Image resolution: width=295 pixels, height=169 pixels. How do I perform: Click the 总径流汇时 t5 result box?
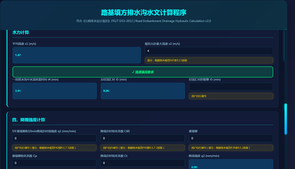pyautogui.click(x=143, y=91)
